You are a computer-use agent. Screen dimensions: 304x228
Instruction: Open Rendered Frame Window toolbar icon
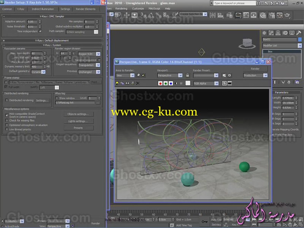click(279, 15)
